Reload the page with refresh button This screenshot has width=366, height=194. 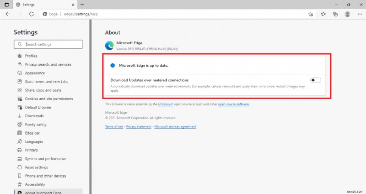[31, 14]
